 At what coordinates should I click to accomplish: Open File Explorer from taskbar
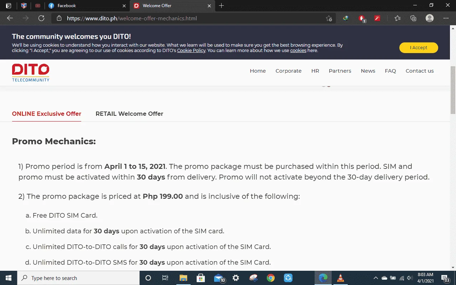[x=183, y=278]
